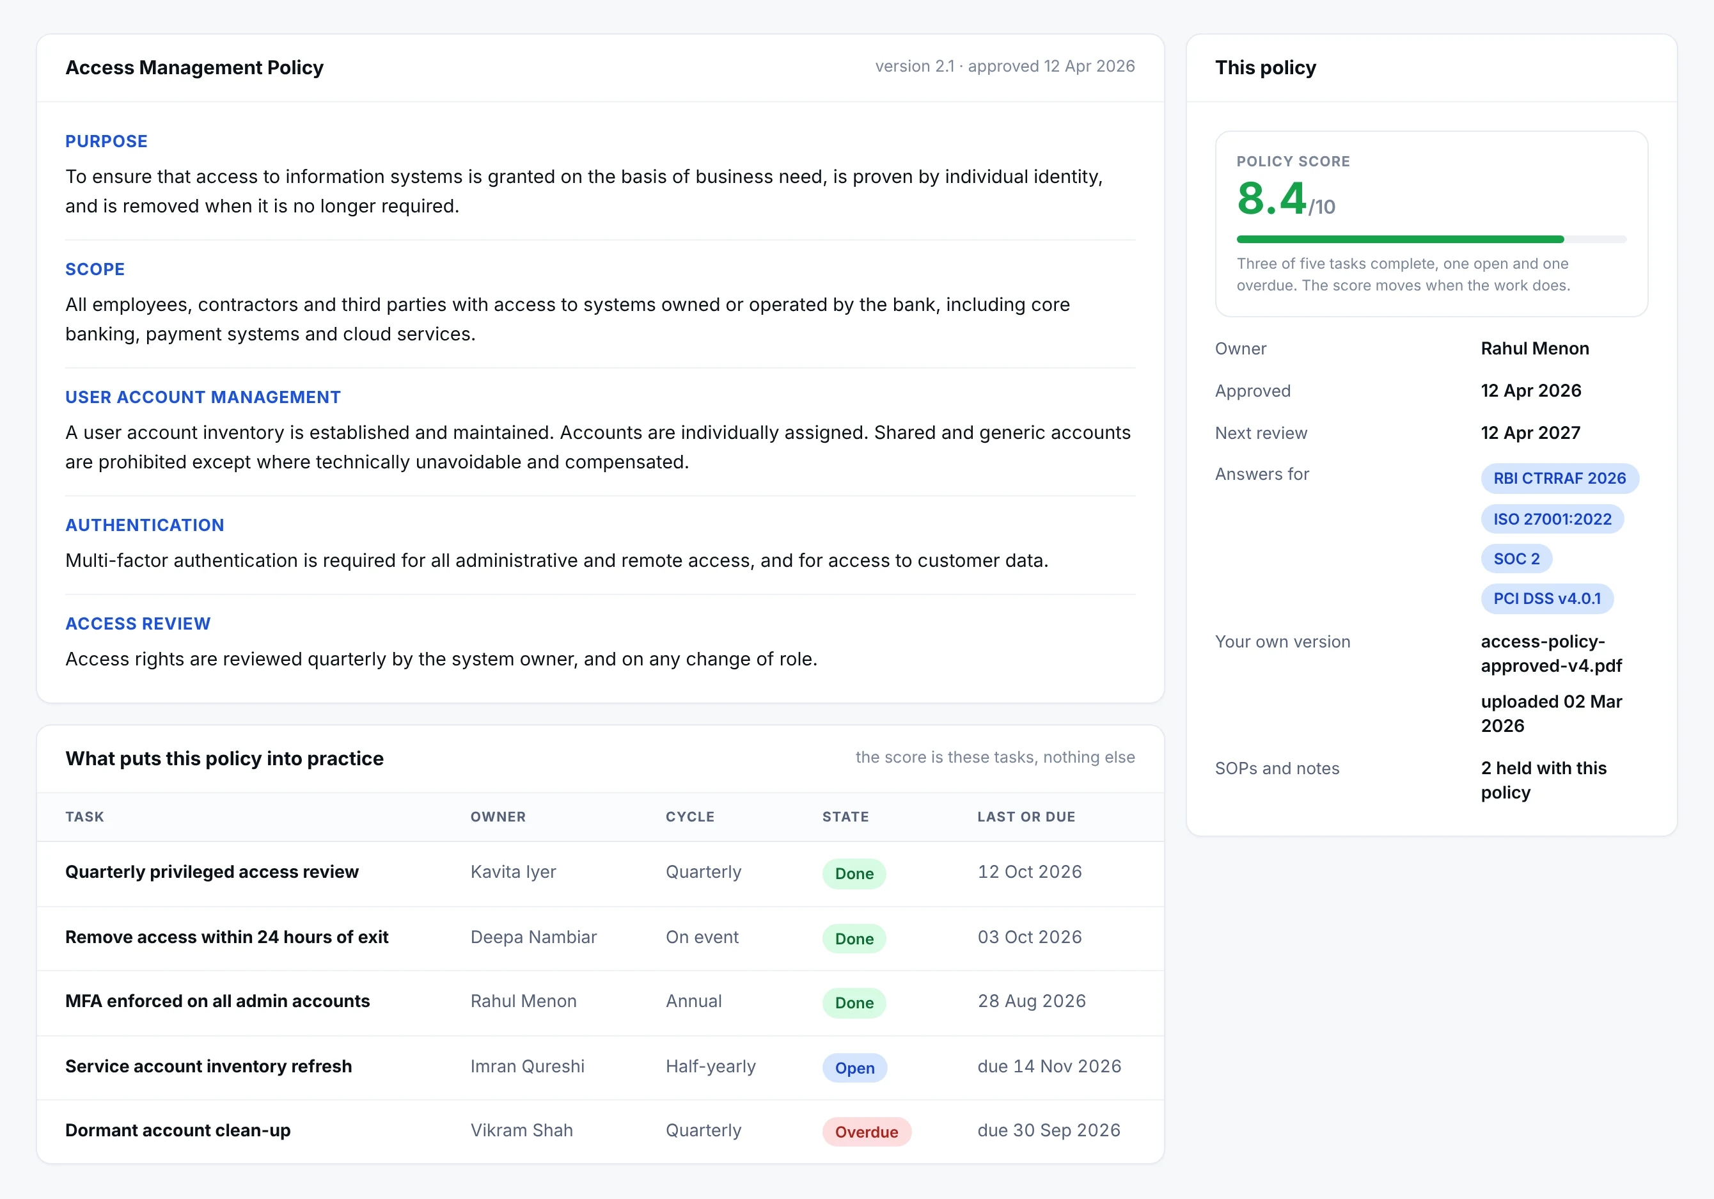
Task: Select owner Rahul Menon in MFA task row
Action: pos(523,1001)
